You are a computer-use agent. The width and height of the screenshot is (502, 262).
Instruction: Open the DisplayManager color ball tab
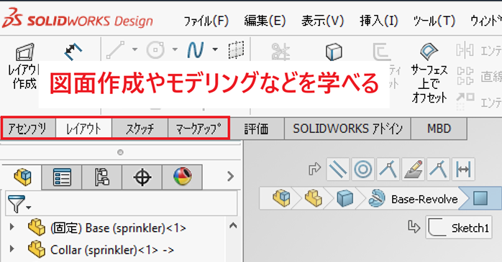point(183,177)
